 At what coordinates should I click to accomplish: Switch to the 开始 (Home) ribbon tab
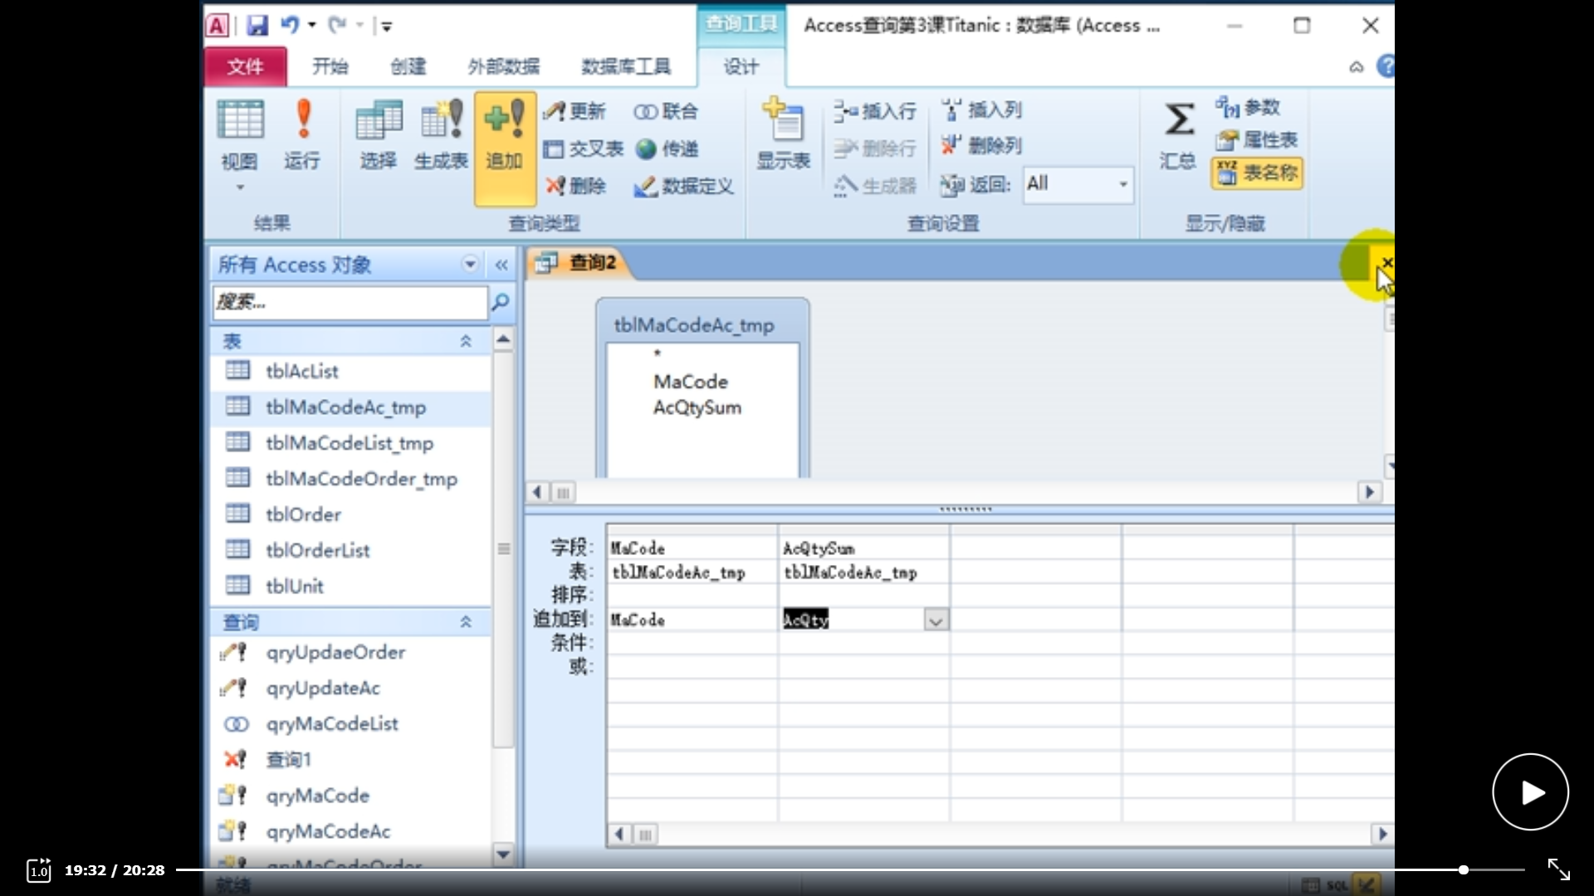(330, 66)
